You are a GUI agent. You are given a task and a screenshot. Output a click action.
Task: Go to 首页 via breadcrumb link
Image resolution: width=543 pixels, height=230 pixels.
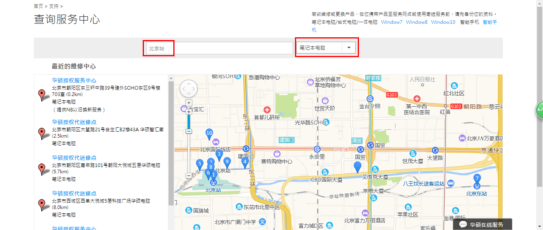click(38, 6)
